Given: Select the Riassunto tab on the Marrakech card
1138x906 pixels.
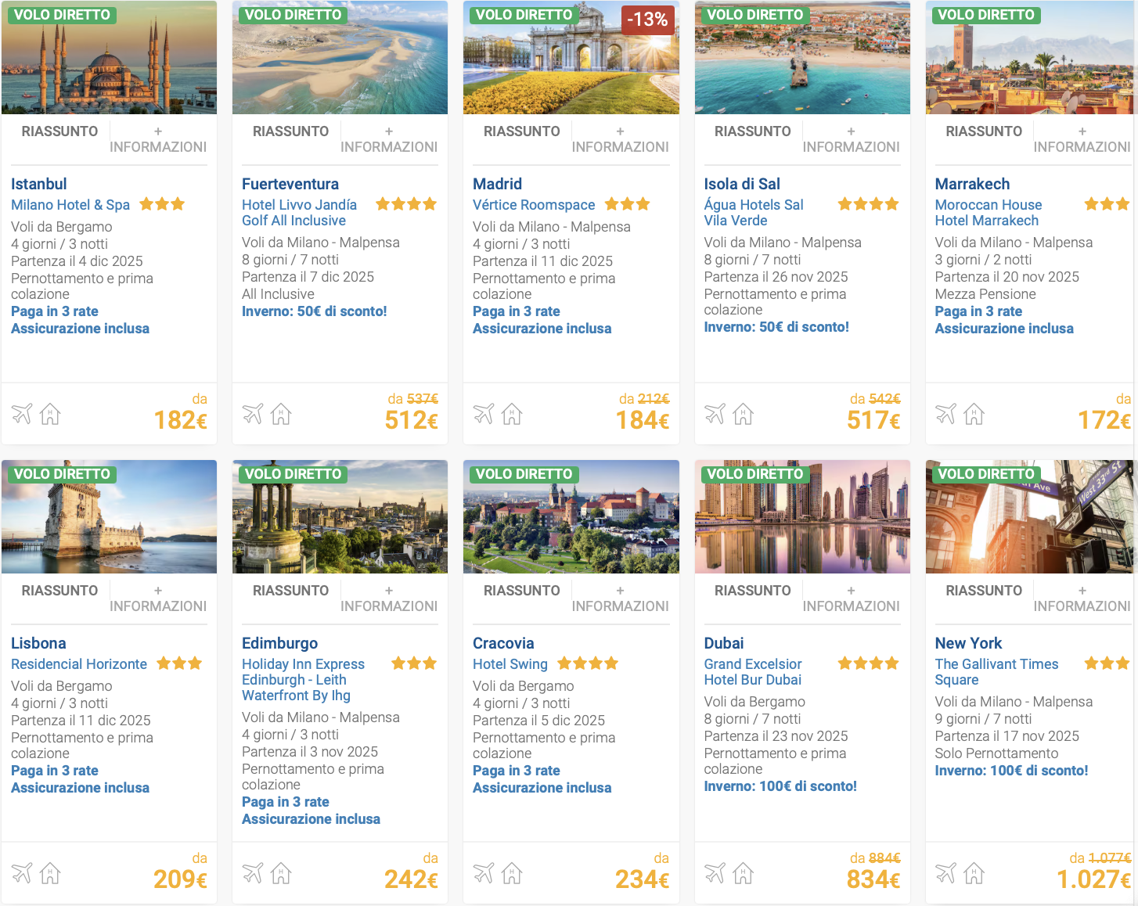Looking at the screenshot, I should click(x=984, y=131).
